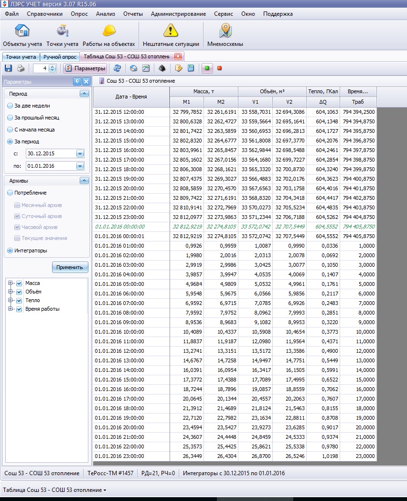Click the refresh arrows icon
Viewport: 407px width, 501px height.
point(117,68)
